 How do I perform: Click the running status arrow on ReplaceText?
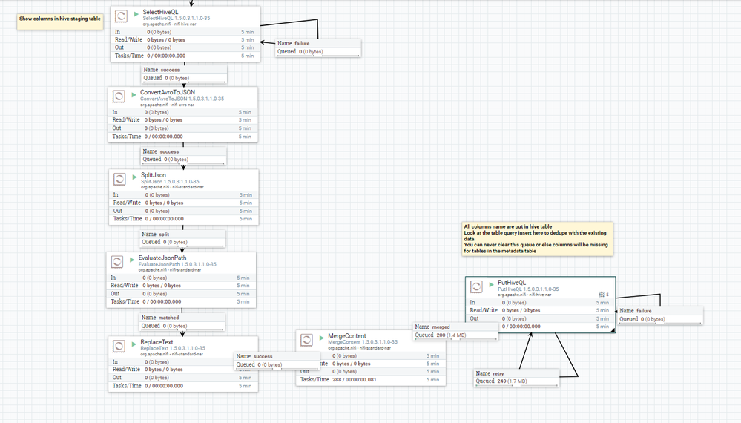(134, 344)
